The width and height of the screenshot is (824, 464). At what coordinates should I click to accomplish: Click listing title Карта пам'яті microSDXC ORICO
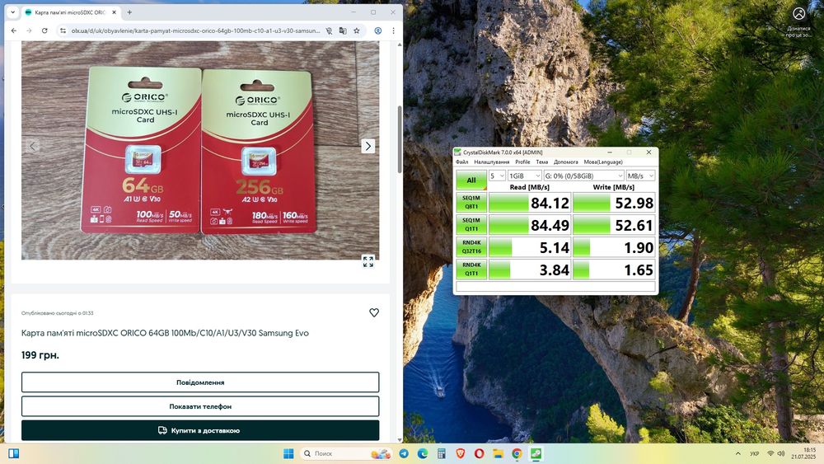pos(165,333)
